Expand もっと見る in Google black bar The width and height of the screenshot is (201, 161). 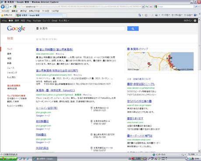(64, 21)
